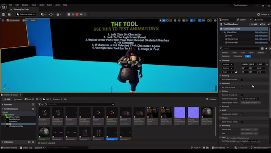
Task: Click Edit in Blueprint for BorderFront
Action: point(261,39)
